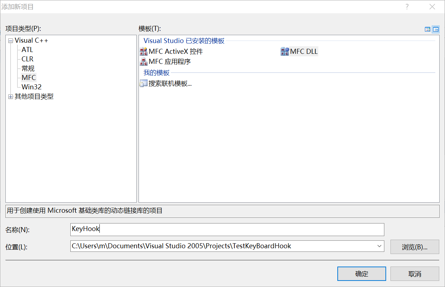This screenshot has height=287, width=445.
Task: Click 浏览(B)... to browse location
Action: 414,247
